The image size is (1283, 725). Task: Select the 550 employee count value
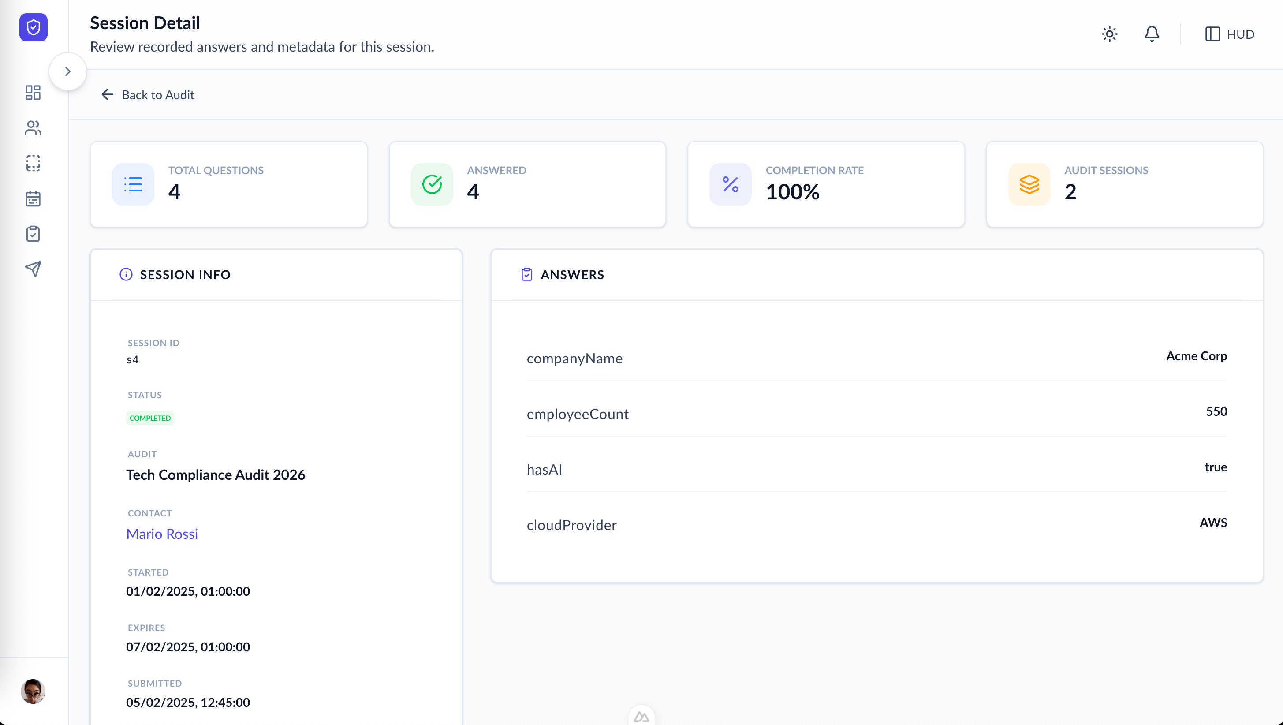(x=1216, y=411)
